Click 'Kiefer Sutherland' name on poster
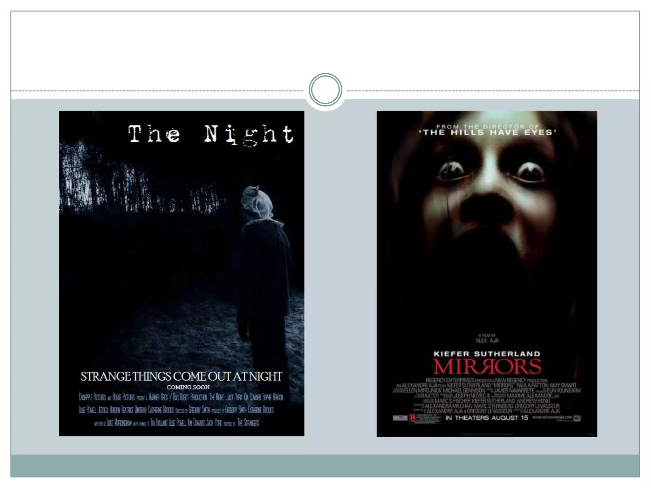This screenshot has width=651, height=488. click(x=487, y=354)
